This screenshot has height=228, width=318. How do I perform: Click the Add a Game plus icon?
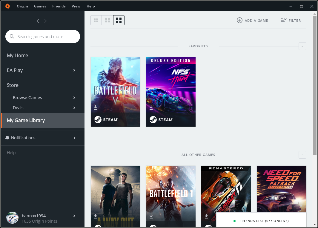(239, 20)
